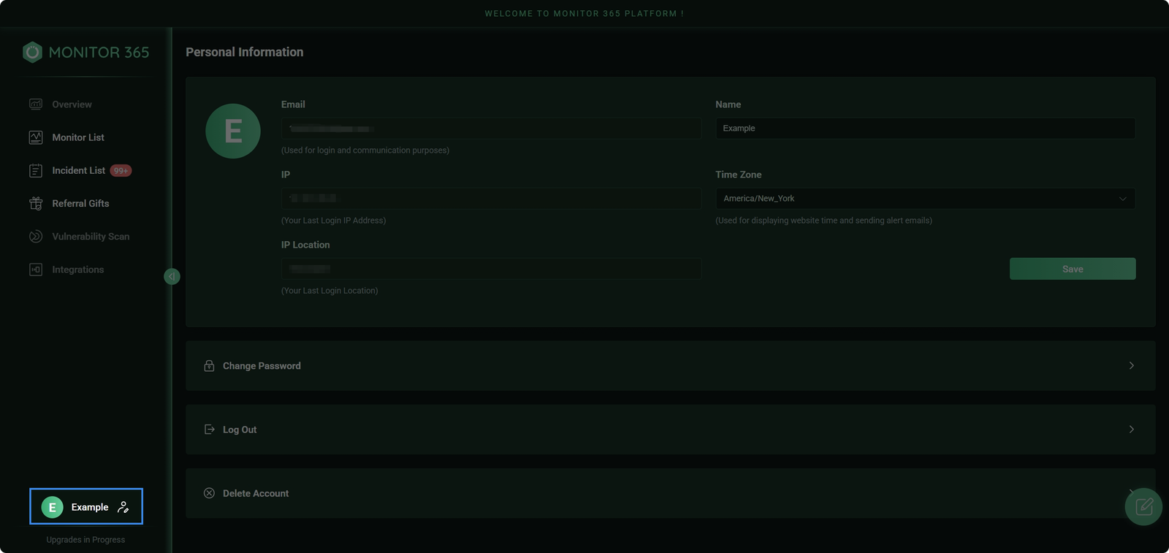Open the Time Zone dropdown
The height and width of the screenshot is (553, 1169).
925,199
